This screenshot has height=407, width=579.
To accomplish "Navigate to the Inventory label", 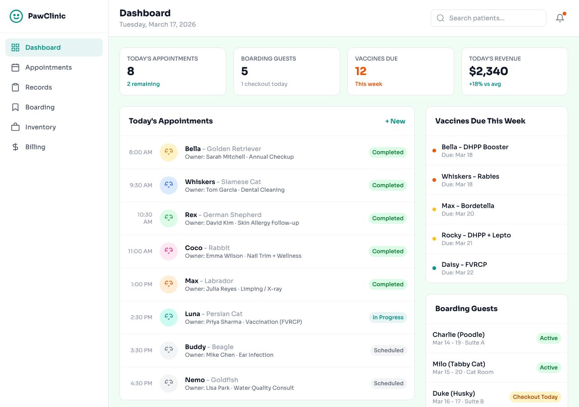I will (x=41, y=127).
